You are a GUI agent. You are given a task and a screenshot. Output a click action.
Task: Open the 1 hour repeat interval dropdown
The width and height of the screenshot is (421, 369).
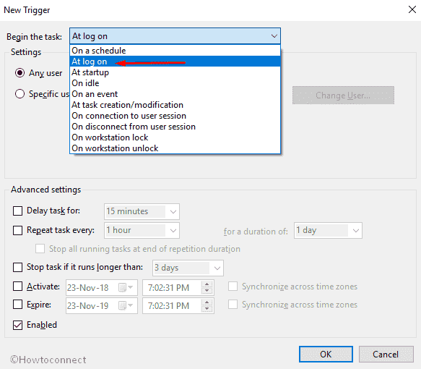click(142, 230)
